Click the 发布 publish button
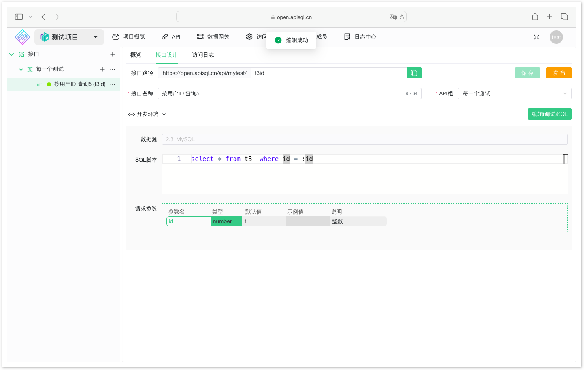This screenshot has width=584, height=370. [x=559, y=73]
